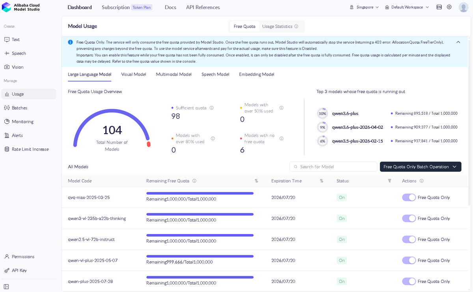This screenshot has width=473, height=292.
Task: Click the qvq-max-2025-03-25 quota progress bar
Action: 200,193
